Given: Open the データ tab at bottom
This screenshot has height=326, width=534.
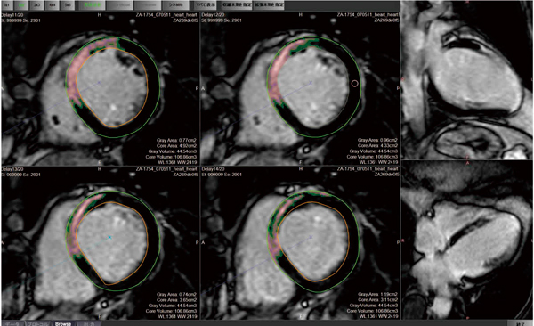Looking at the screenshot, I should tap(12, 323).
